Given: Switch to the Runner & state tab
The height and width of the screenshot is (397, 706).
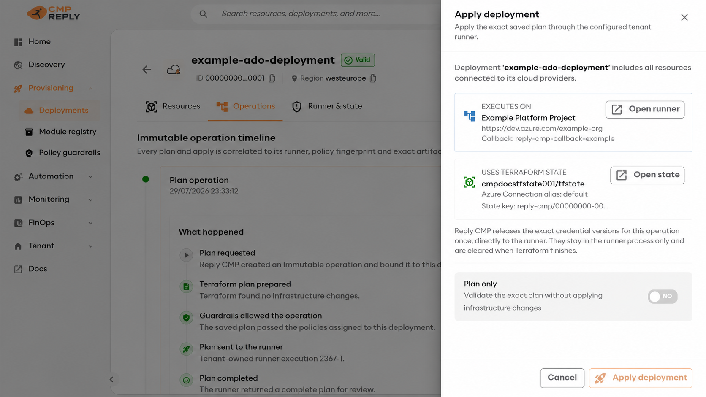Looking at the screenshot, I should coord(327,107).
